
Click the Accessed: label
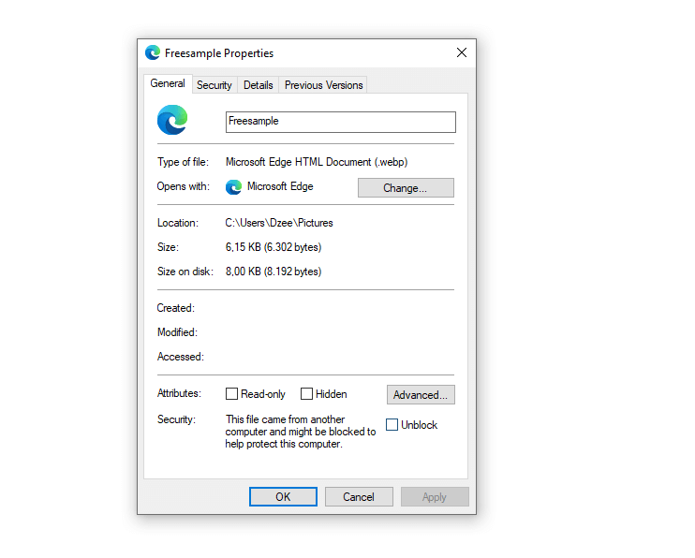click(x=181, y=357)
